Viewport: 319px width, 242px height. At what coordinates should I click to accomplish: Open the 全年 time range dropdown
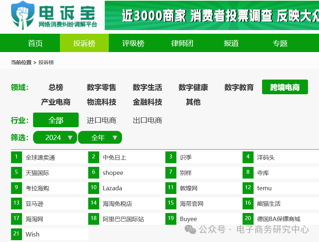[x=100, y=137]
